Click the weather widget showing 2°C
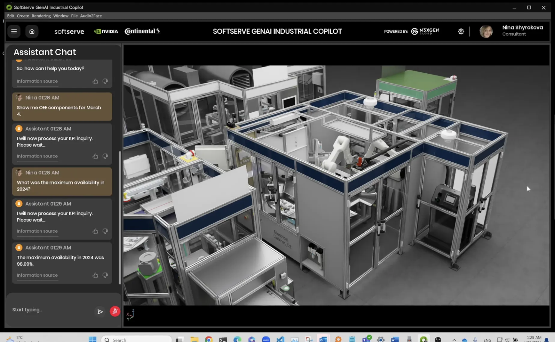 pyautogui.click(x=23, y=339)
